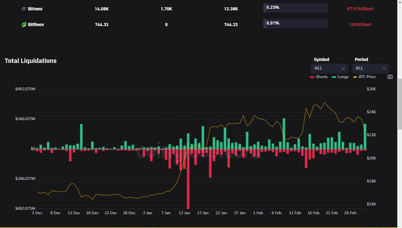Click the 744.33 Bitfinex total liquidation cell
The width and height of the screenshot is (402, 228).
coord(102,24)
